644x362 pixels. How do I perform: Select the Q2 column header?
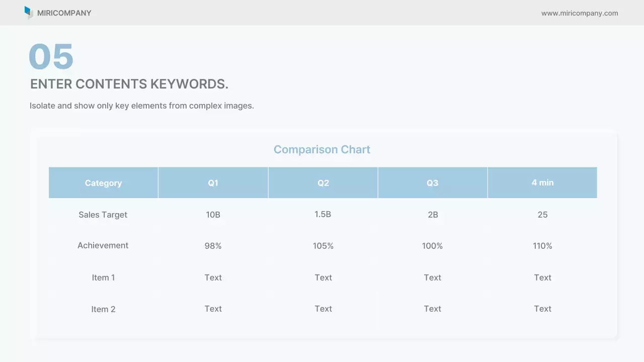(x=323, y=183)
